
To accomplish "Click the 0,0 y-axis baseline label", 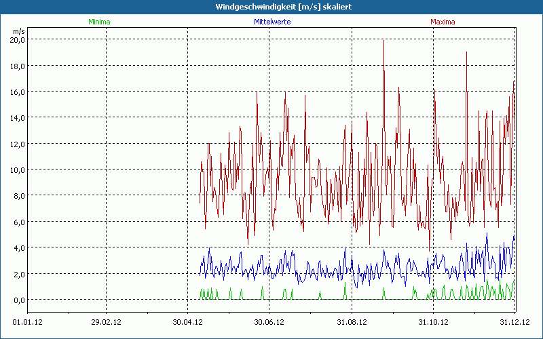I will (17, 300).
